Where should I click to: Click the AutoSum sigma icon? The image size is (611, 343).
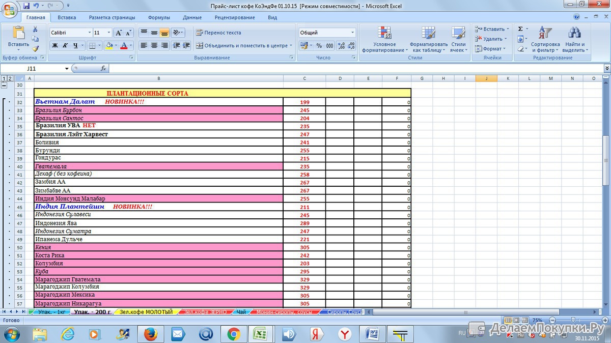(x=520, y=29)
